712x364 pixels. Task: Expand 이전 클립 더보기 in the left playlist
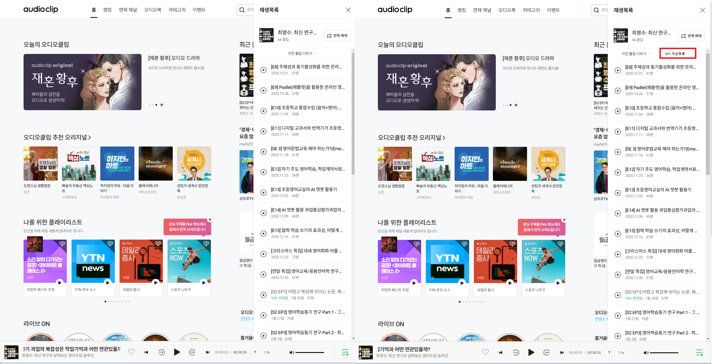tap(302, 53)
